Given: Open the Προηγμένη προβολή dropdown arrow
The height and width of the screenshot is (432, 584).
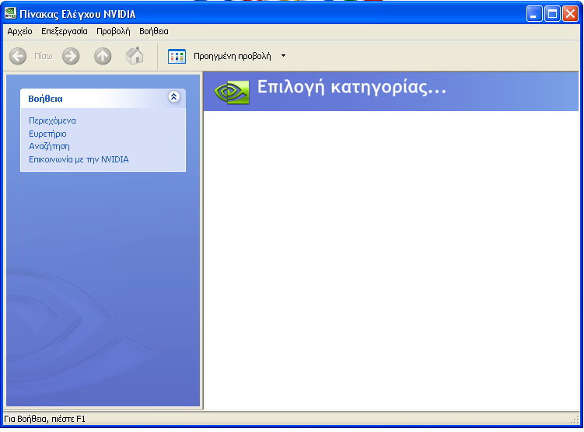Looking at the screenshot, I should pos(283,56).
